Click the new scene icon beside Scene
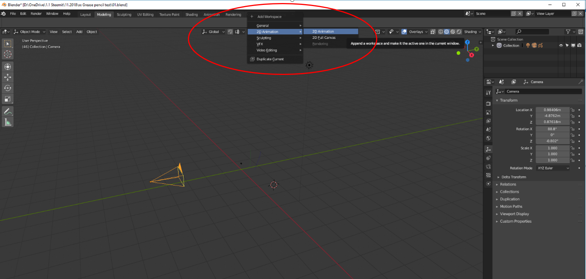This screenshot has width=586, height=279. (x=514, y=14)
